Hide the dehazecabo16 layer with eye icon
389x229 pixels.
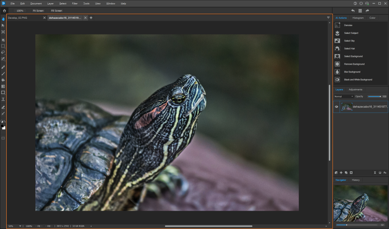(336, 107)
